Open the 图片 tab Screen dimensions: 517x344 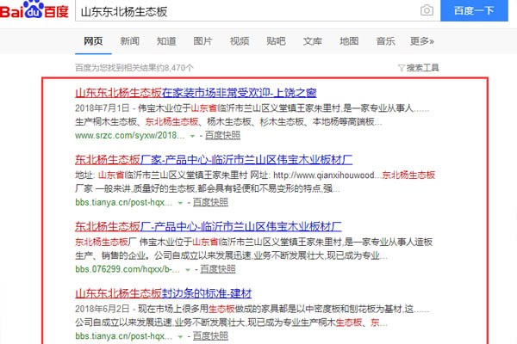(x=202, y=41)
